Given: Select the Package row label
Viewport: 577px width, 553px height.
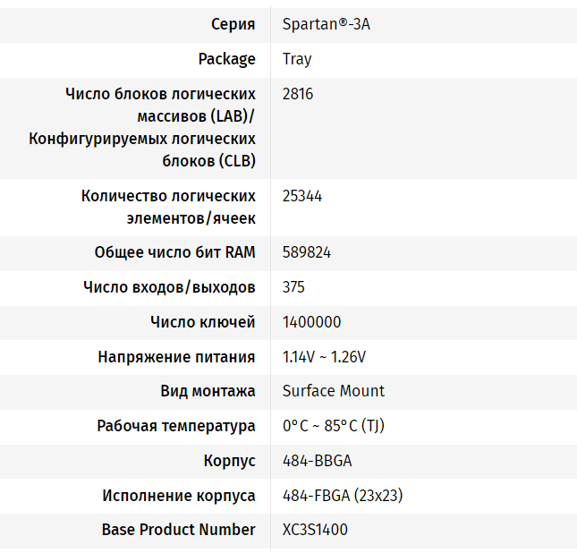Looking at the screenshot, I should click(226, 59).
